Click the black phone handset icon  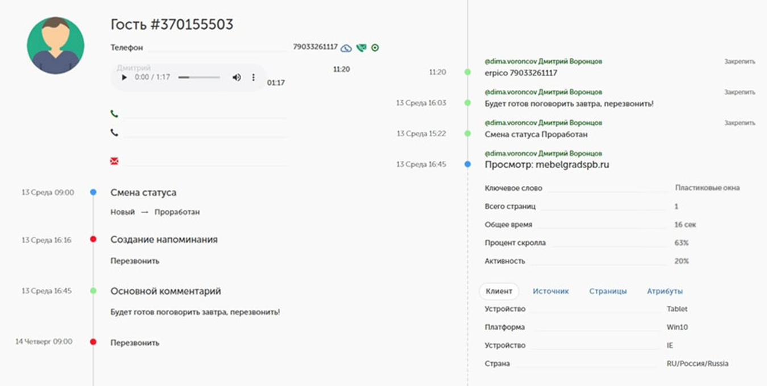point(114,132)
